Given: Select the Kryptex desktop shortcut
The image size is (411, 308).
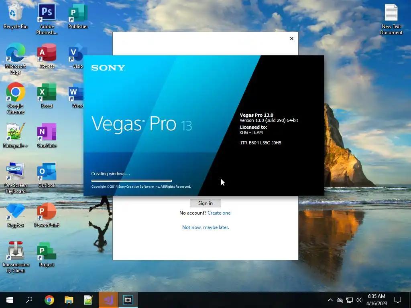Looking at the screenshot, I should pyautogui.click(x=16, y=215).
